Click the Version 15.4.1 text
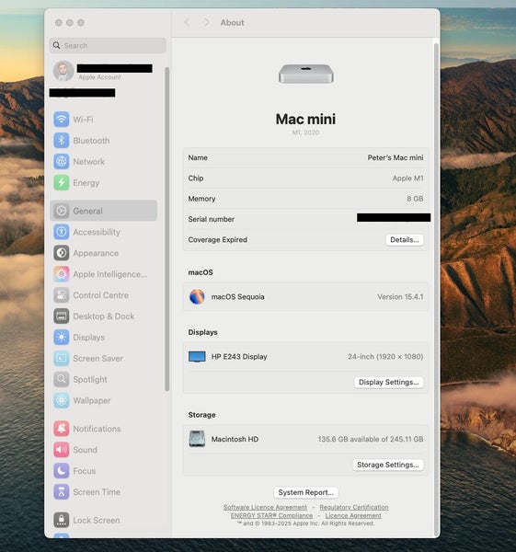 pos(400,297)
